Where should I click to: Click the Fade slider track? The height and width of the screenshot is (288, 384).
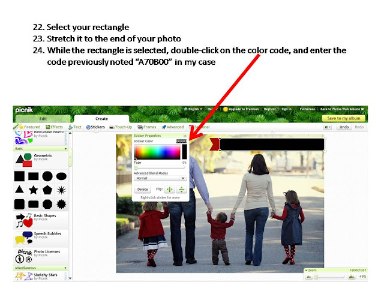point(160,167)
